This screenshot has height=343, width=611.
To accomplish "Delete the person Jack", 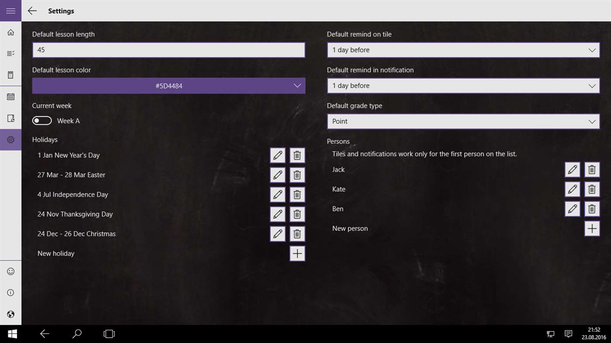I will pos(592,170).
